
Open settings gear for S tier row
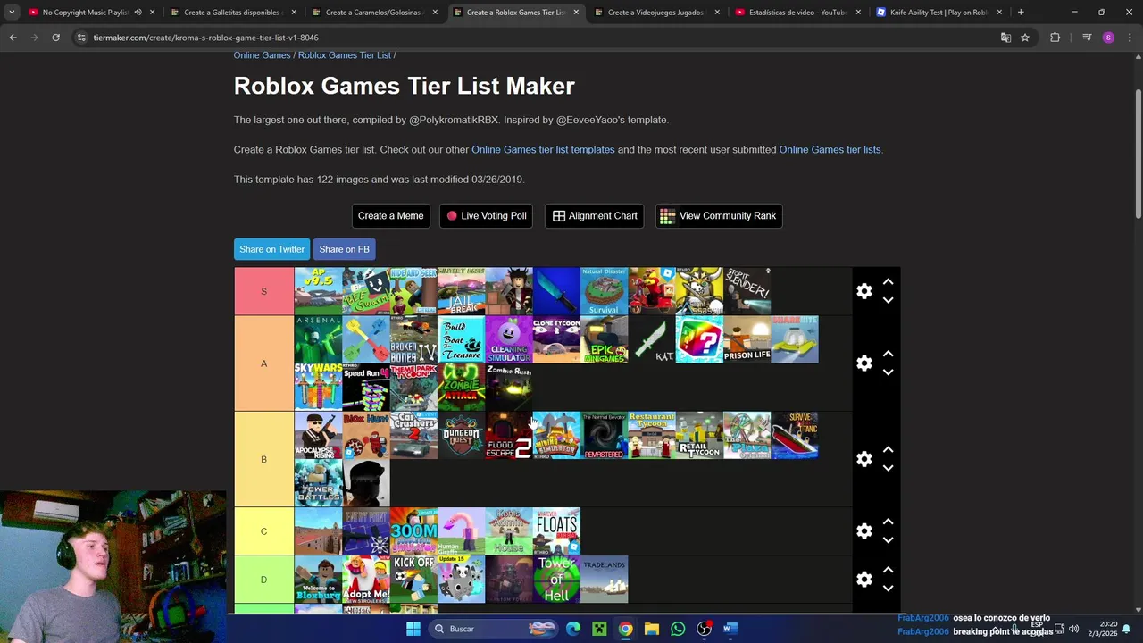click(864, 291)
